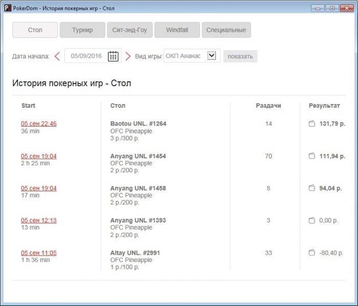Click the start date input field
The height and width of the screenshot is (306, 358).
(x=86, y=56)
